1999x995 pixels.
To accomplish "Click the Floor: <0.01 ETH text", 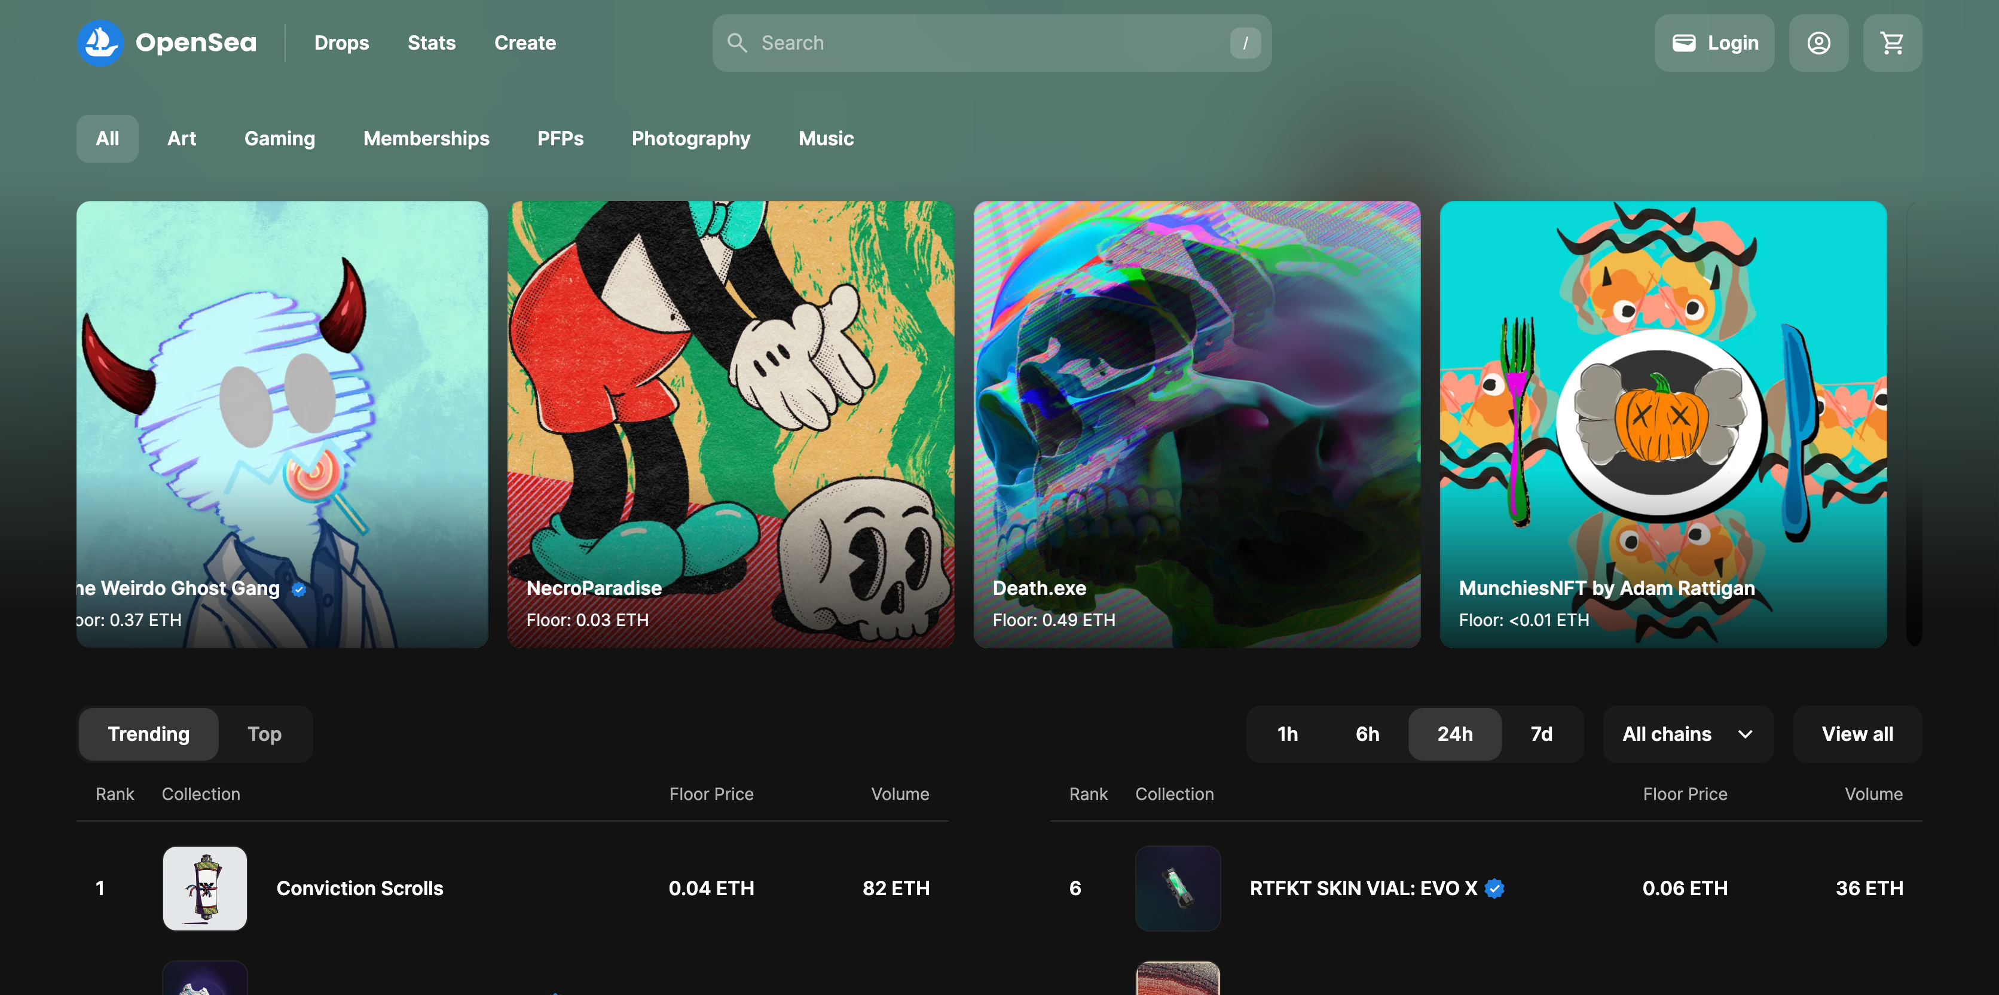I will 1523,620.
